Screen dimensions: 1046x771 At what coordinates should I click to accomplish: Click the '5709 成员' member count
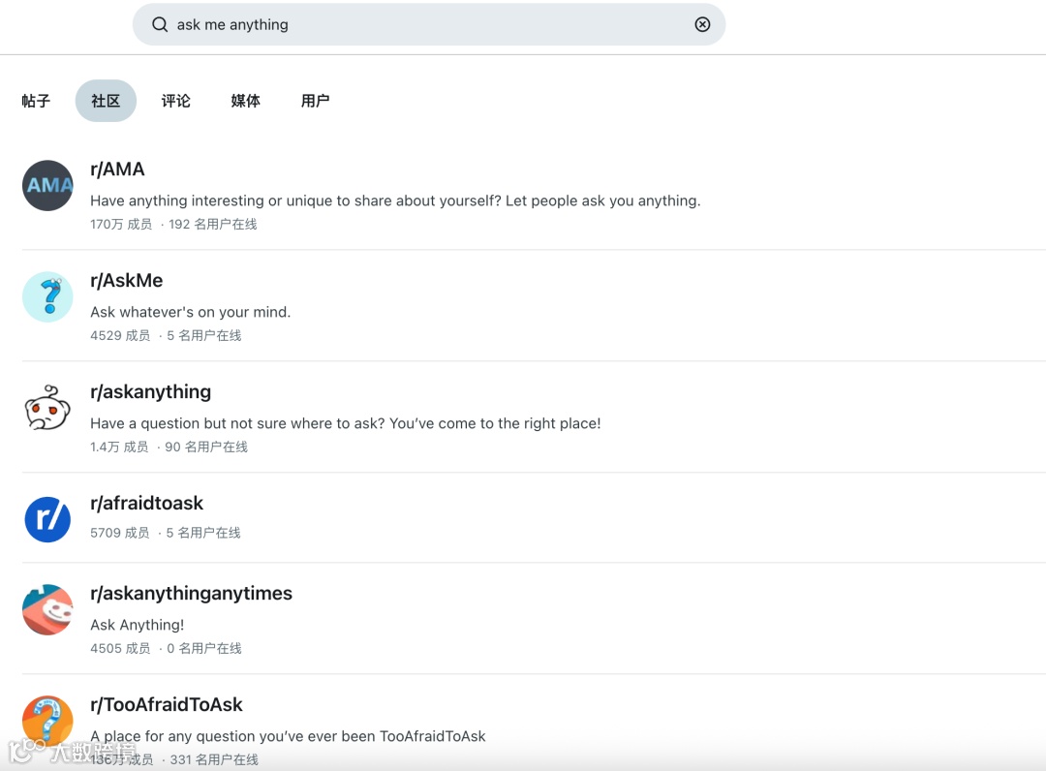pos(120,533)
